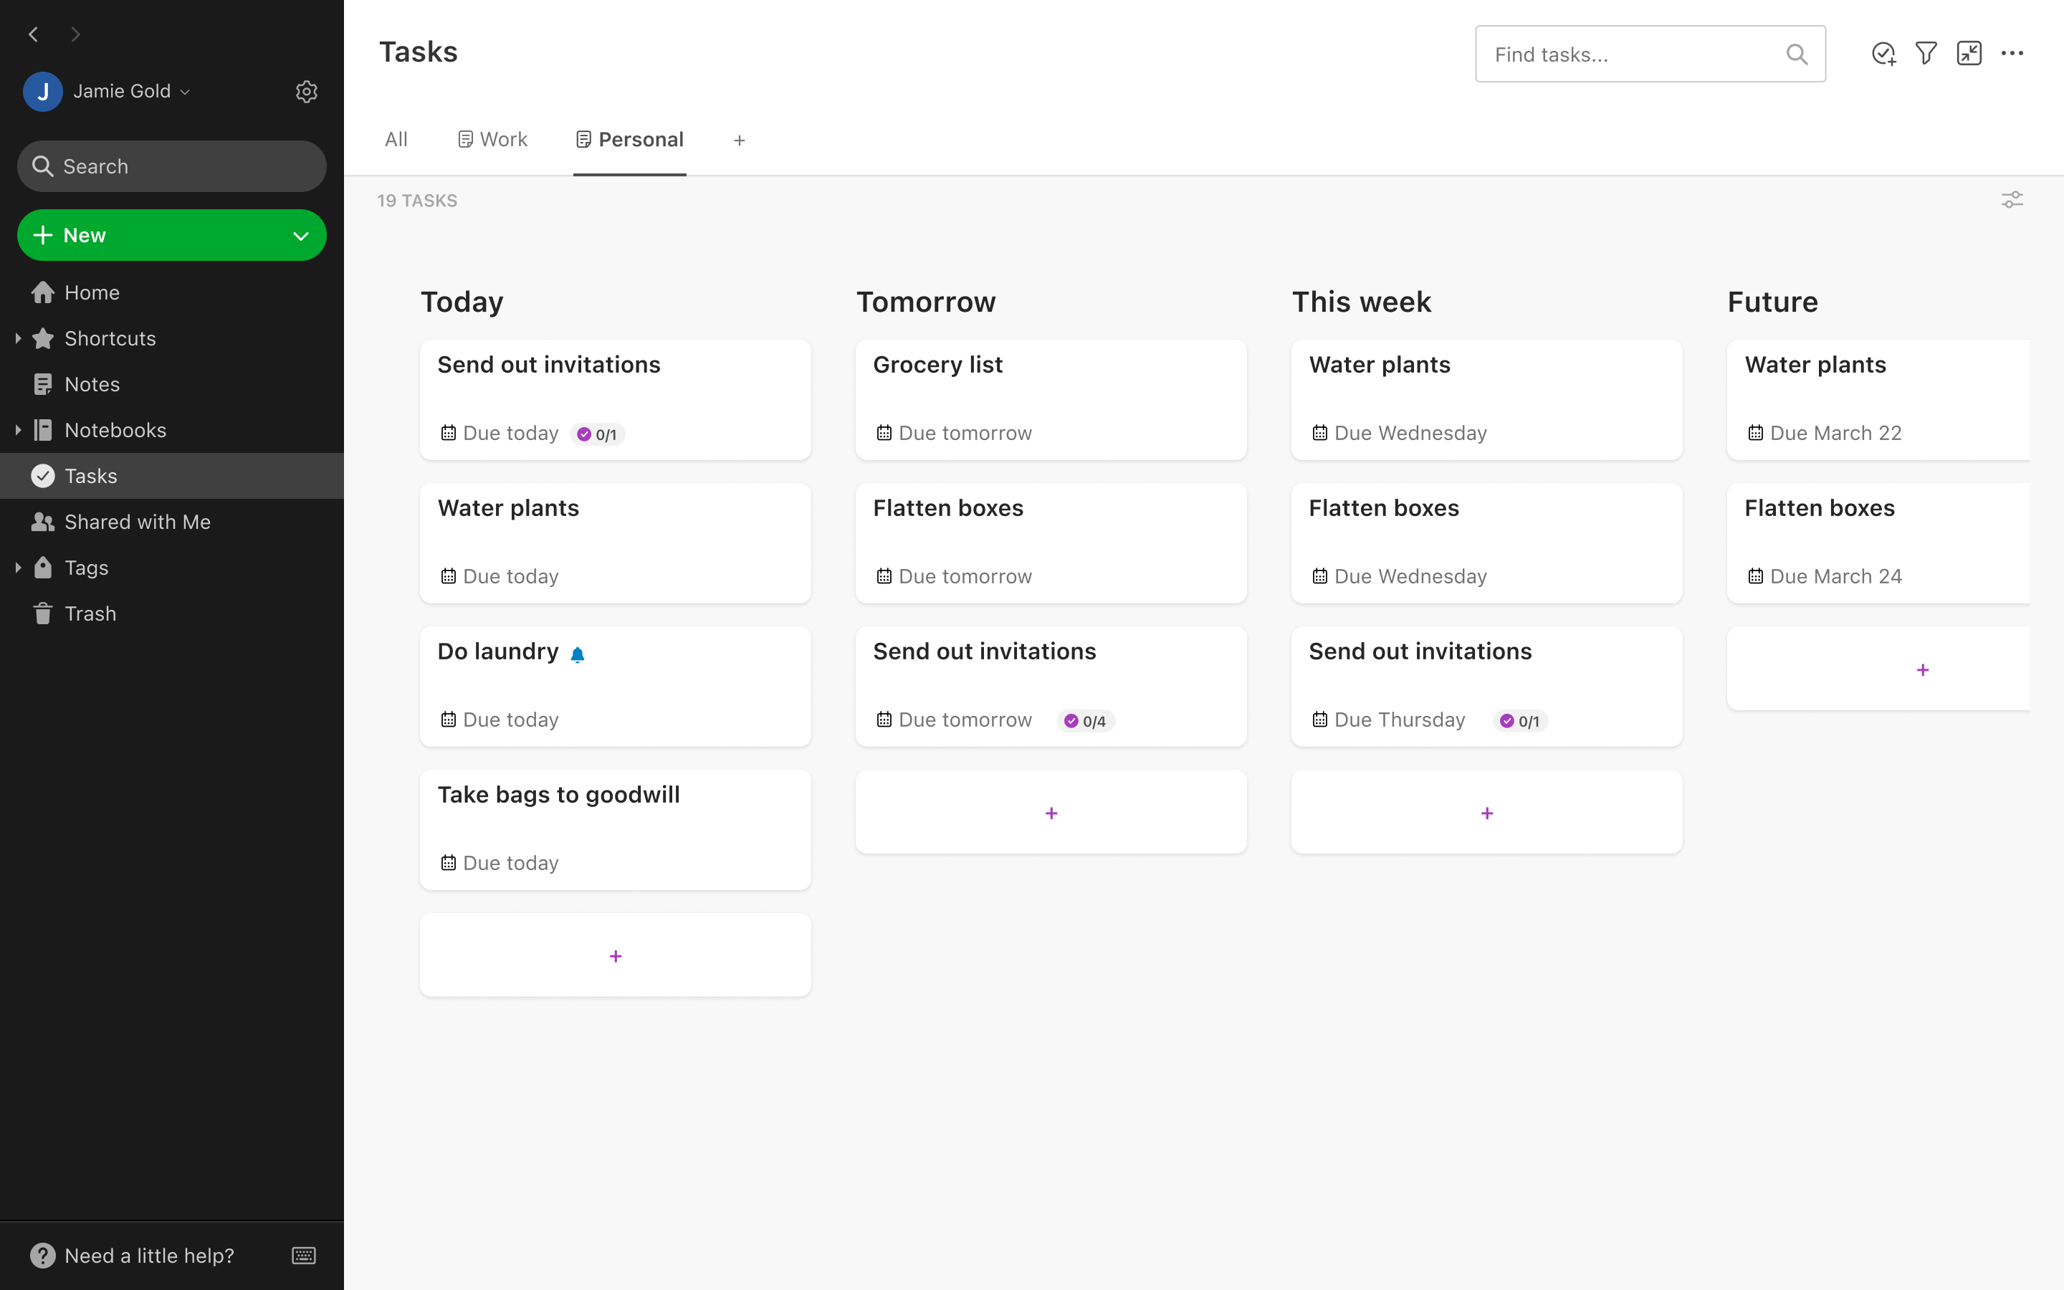This screenshot has width=2064, height=1290.
Task: Switch to the Work tab
Action: 493,140
